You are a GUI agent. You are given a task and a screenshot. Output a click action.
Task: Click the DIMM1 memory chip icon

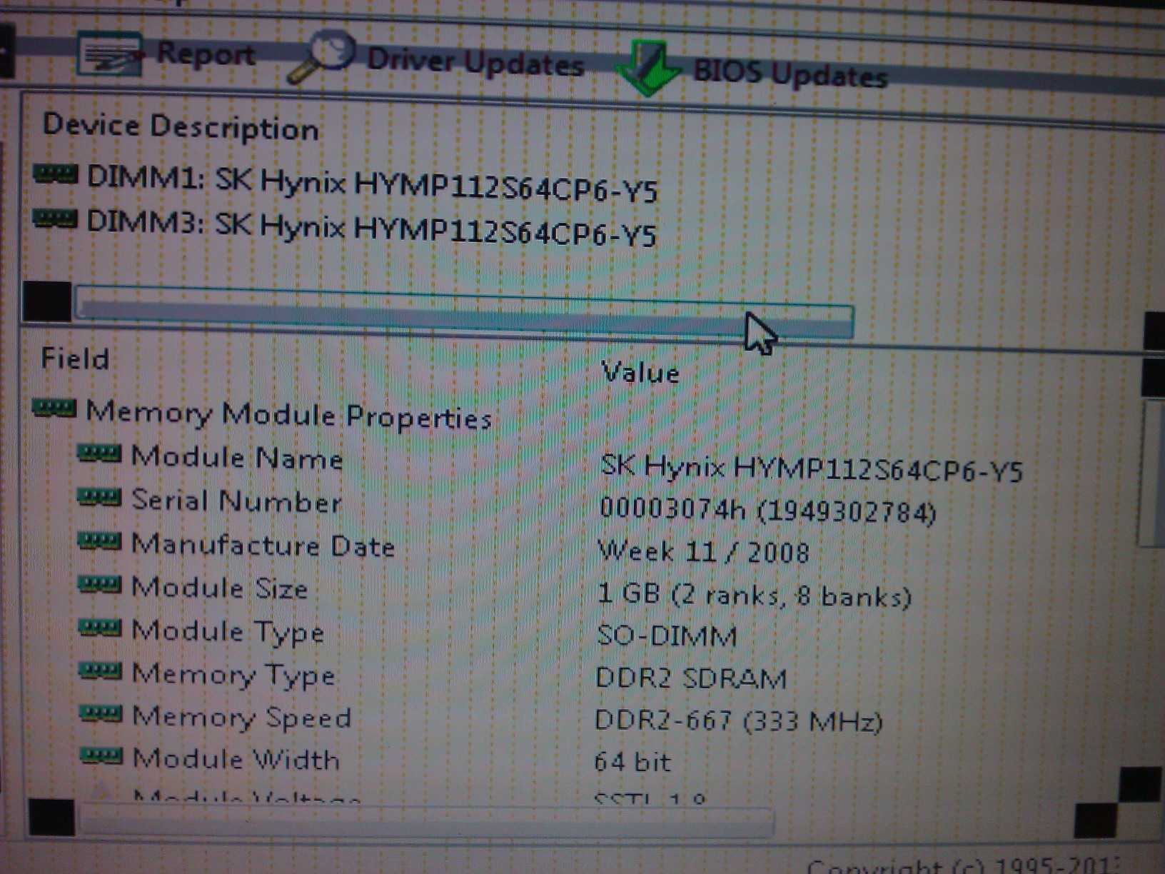(x=55, y=174)
